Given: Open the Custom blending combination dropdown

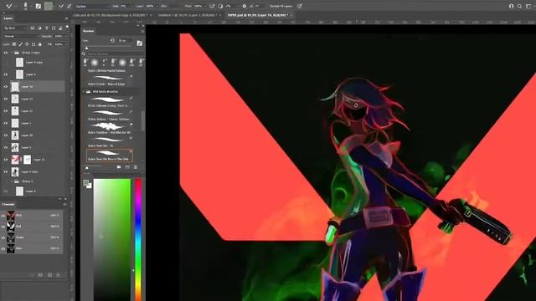Looking at the screenshot, I should coord(92,6).
